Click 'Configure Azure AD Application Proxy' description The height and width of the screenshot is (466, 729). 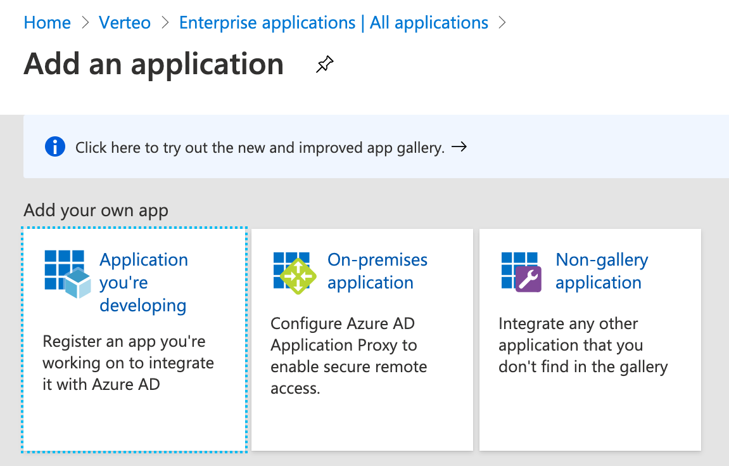point(349,356)
